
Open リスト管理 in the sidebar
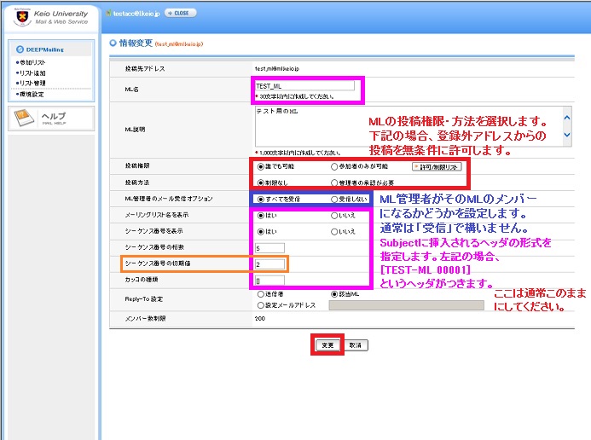(x=30, y=84)
